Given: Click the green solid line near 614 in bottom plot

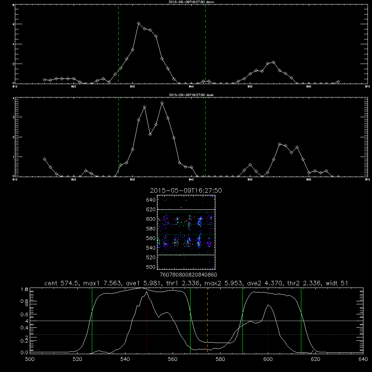Looking at the screenshot, I should click(301, 320).
